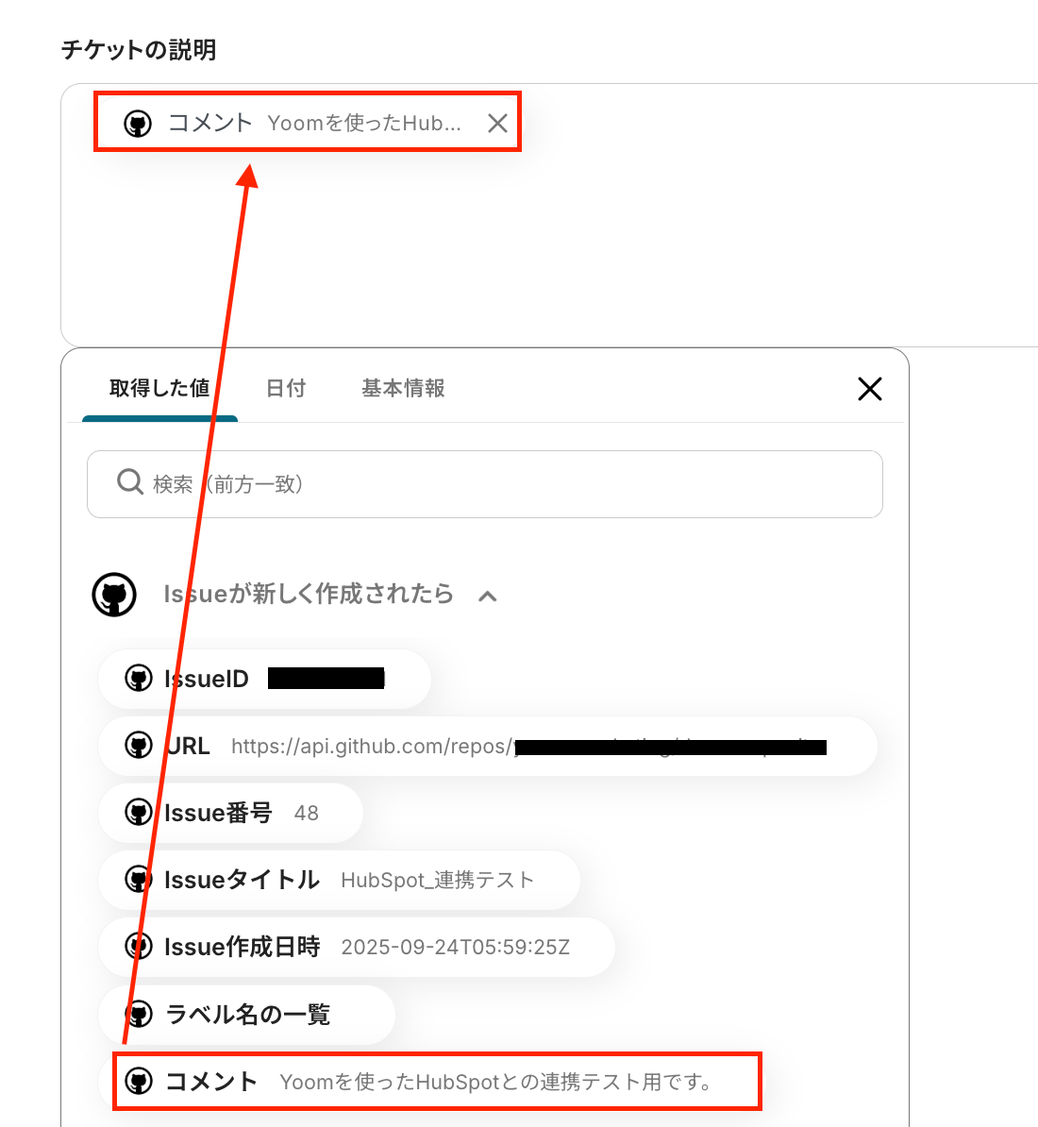
Task: Select the コメント value in the list
Action: (x=437, y=1081)
